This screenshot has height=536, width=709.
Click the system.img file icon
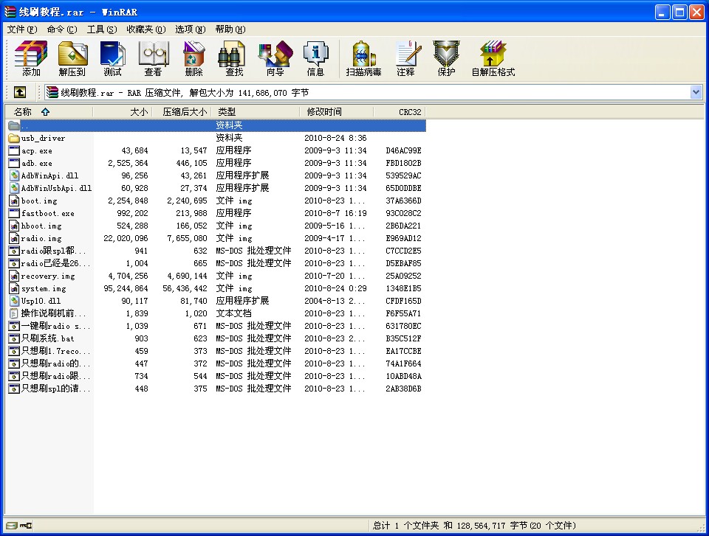point(14,288)
